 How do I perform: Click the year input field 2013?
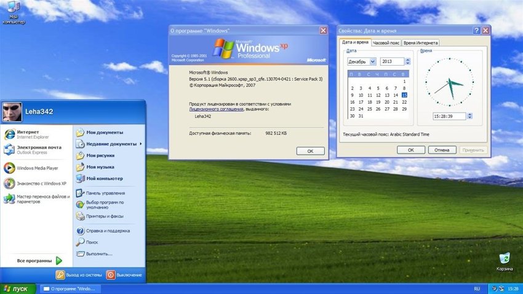[x=393, y=61]
